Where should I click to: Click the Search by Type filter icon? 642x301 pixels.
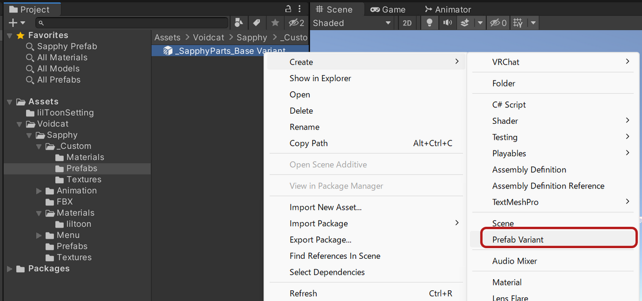[239, 23]
